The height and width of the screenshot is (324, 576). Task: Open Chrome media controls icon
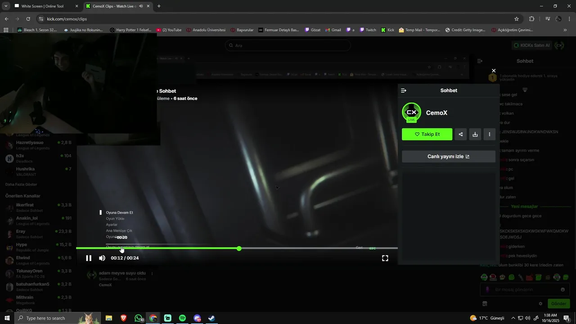point(548,19)
